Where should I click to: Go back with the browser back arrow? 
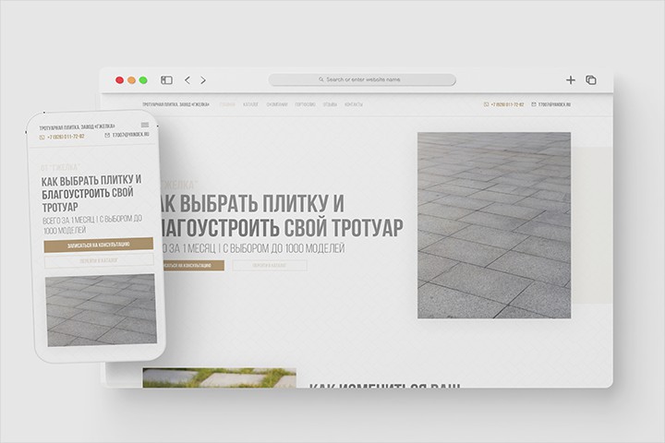(187, 80)
